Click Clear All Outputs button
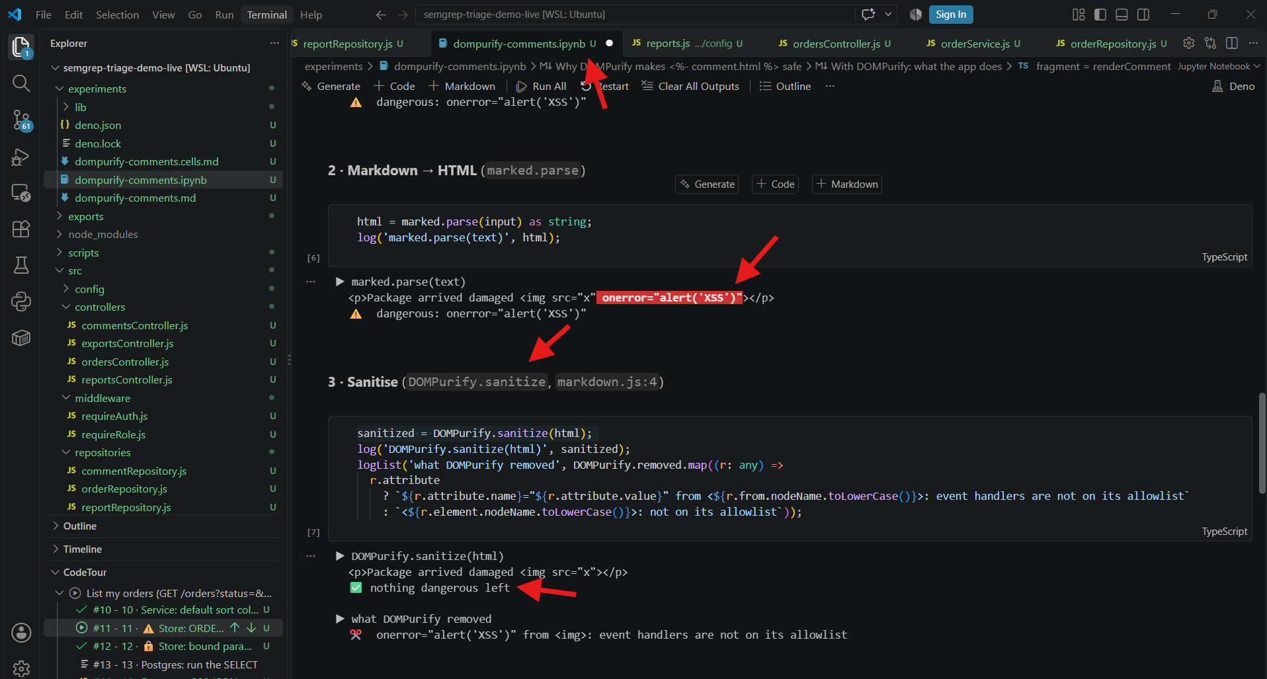Image resolution: width=1267 pixels, height=679 pixels. 690,87
